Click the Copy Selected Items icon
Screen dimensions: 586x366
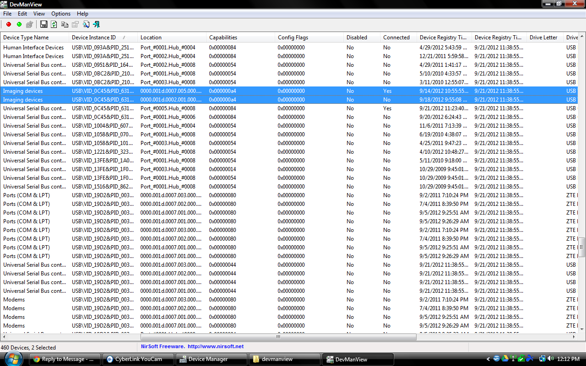tap(65, 24)
